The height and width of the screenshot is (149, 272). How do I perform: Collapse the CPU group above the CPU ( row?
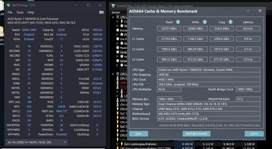(x=113, y=74)
